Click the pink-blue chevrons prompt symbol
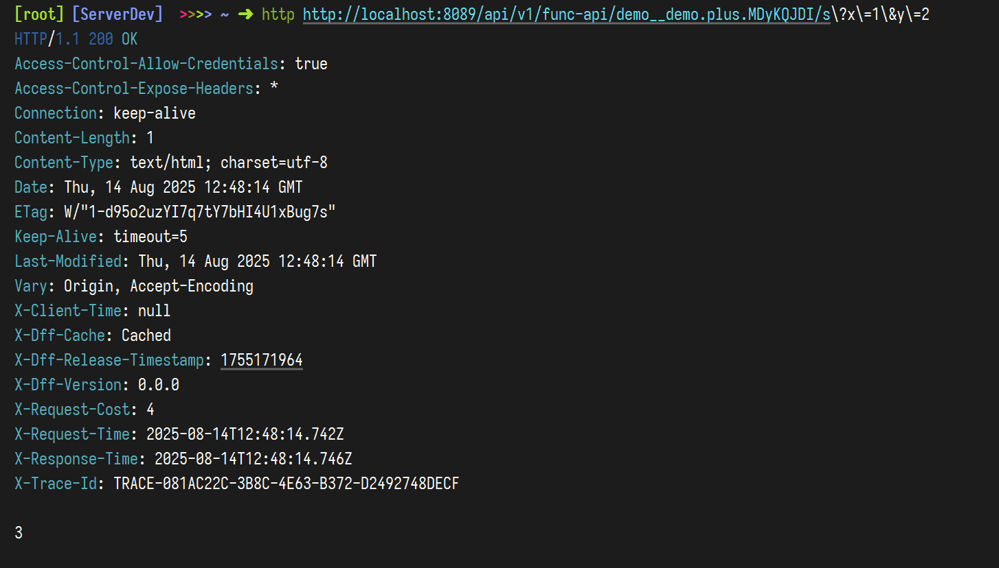The image size is (999, 568). tap(195, 14)
